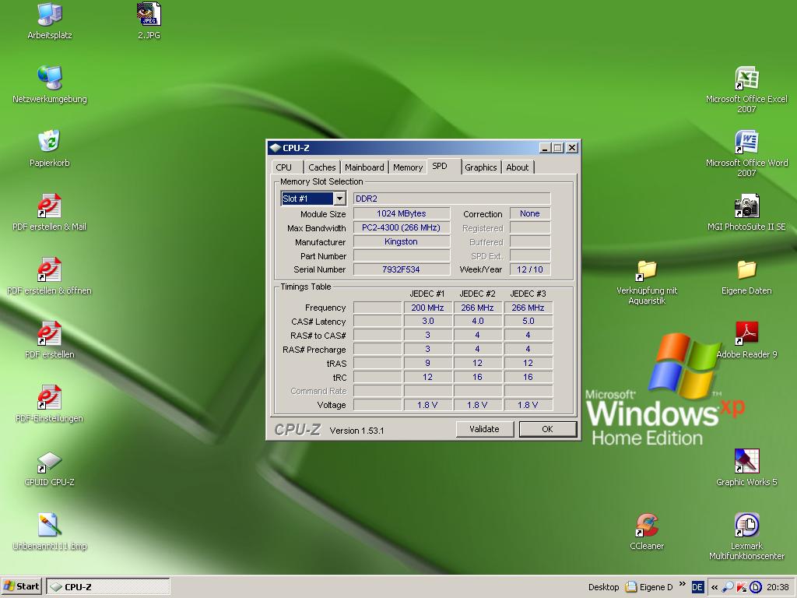Image resolution: width=797 pixels, height=598 pixels.
Task: Click the serial number 7932F534
Action: (x=402, y=269)
